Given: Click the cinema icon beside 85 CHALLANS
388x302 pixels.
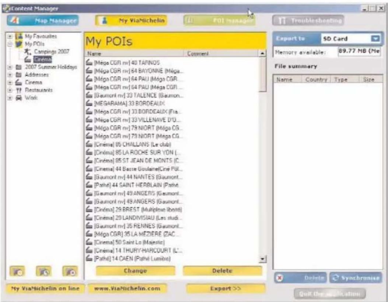Looking at the screenshot, I should (89, 144).
